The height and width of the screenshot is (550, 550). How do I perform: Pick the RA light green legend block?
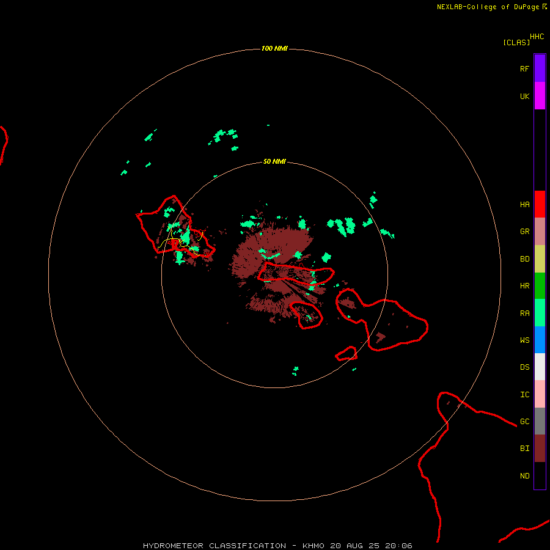(x=540, y=313)
